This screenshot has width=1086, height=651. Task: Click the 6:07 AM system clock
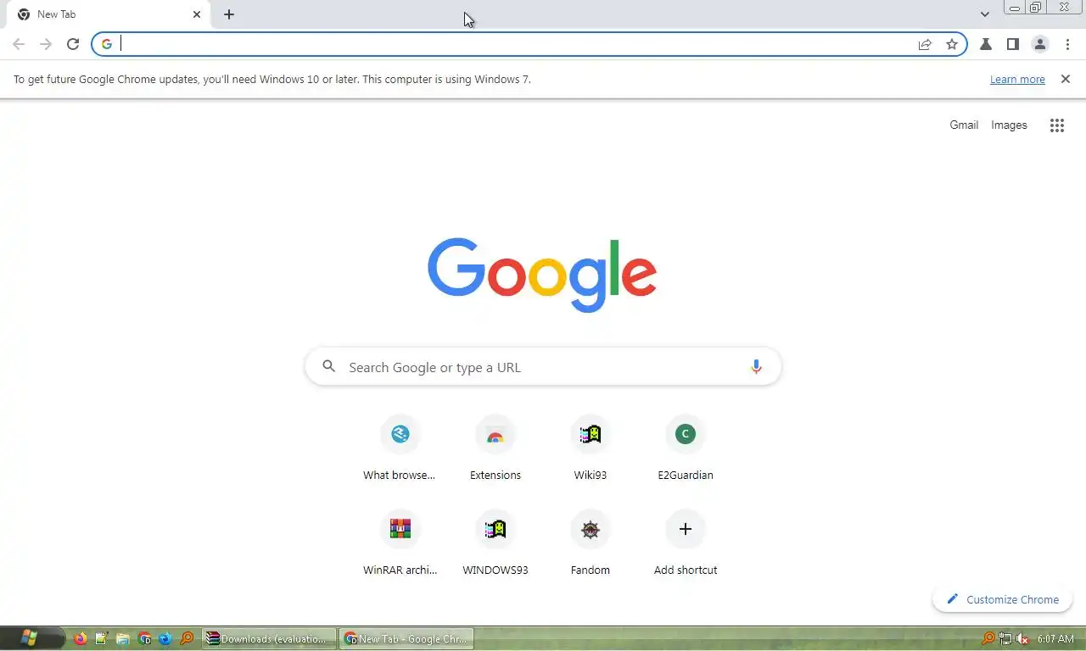tap(1055, 638)
